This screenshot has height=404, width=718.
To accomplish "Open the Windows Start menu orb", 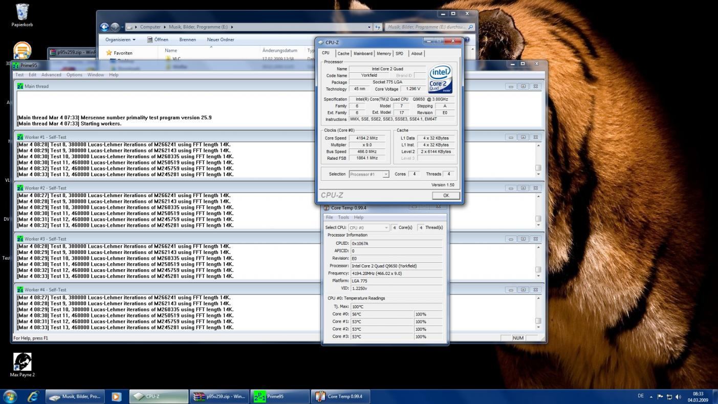I will point(10,396).
